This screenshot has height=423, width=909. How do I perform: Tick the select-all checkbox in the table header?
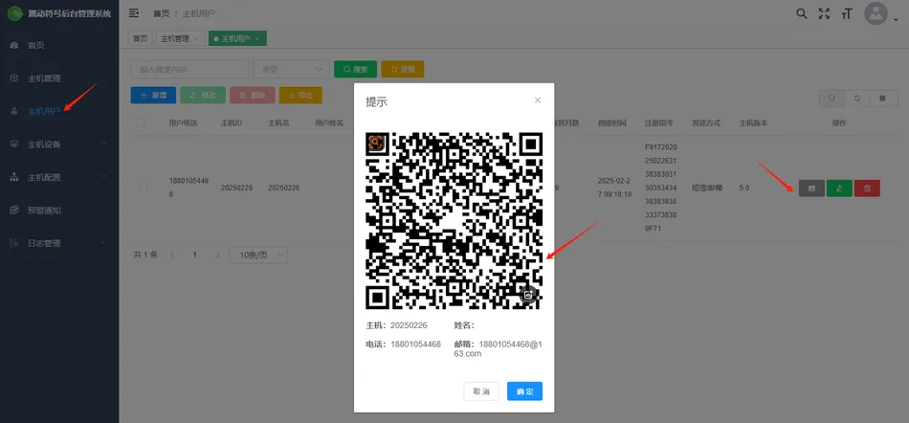pos(141,122)
